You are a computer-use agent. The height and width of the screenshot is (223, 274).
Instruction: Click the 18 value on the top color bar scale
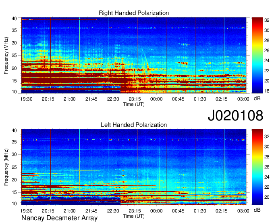pyautogui.click(x=267, y=91)
